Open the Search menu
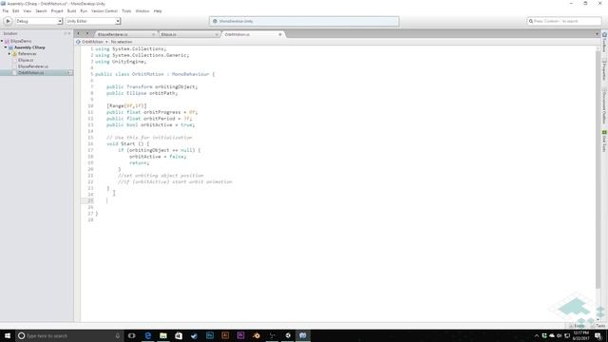The height and width of the screenshot is (342, 608). tap(41, 10)
